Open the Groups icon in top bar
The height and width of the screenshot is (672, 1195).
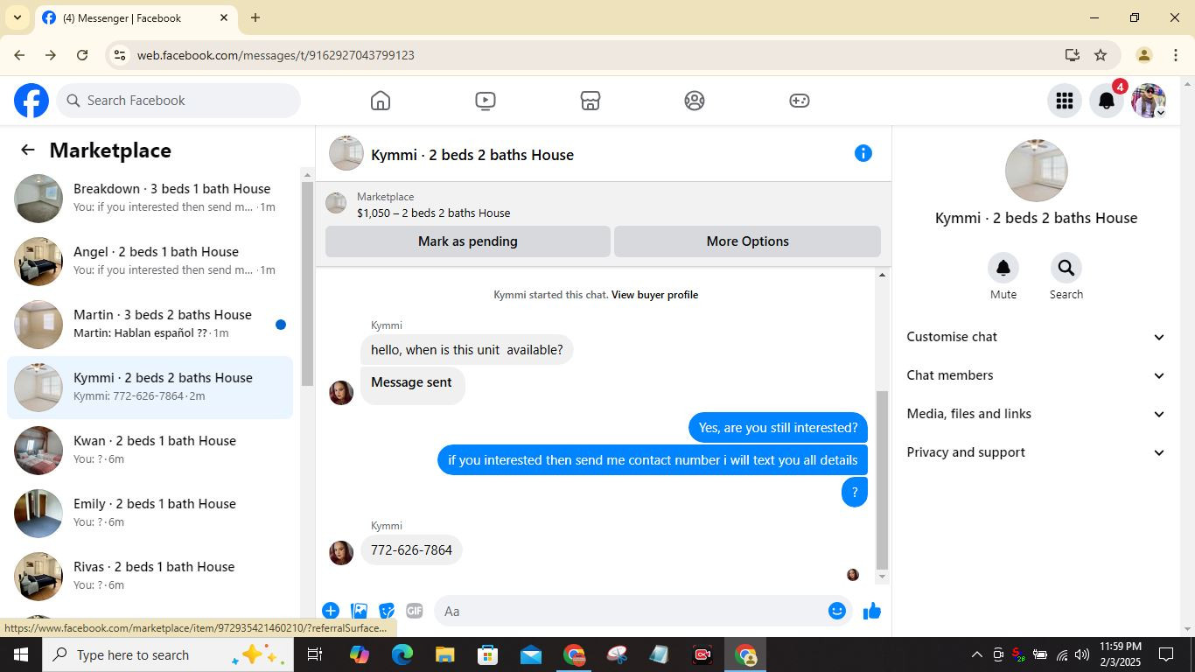coord(695,101)
